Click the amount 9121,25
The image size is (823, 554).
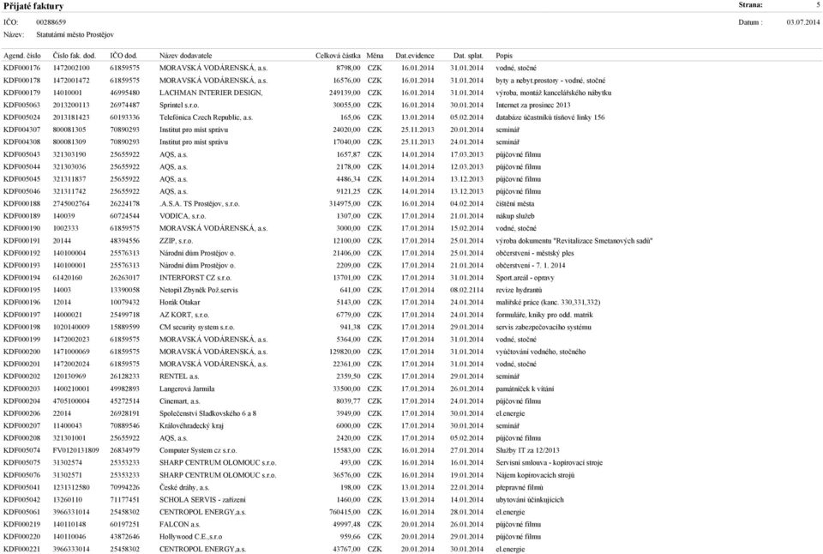(x=349, y=191)
